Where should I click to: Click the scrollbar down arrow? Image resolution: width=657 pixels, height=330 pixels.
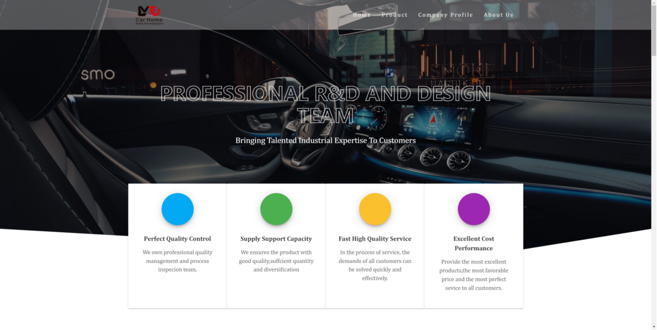(x=653, y=326)
